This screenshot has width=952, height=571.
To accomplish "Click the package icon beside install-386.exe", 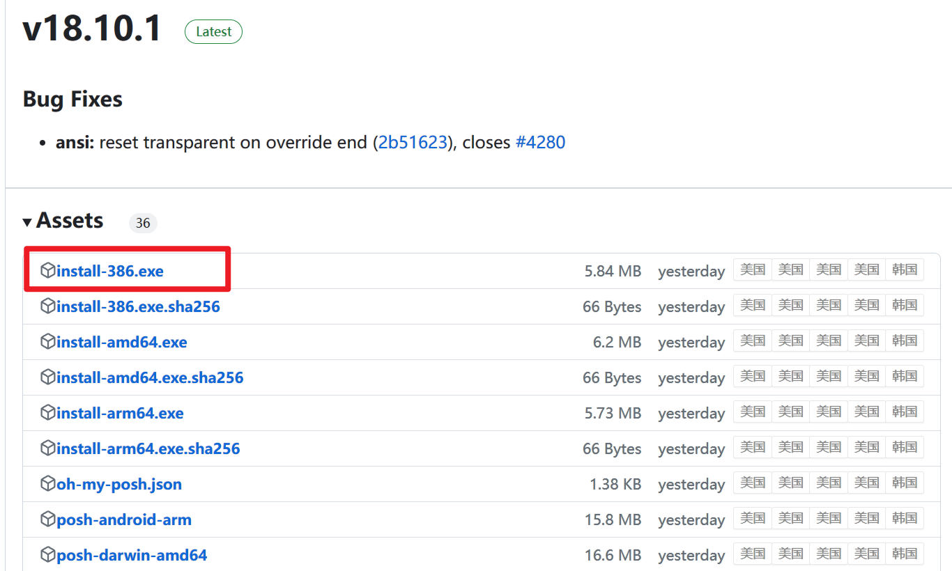I will 47,270.
